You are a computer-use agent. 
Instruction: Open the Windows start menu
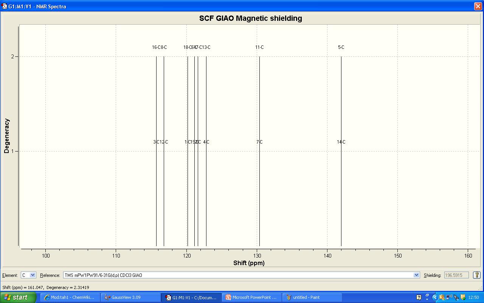[x=18, y=297]
